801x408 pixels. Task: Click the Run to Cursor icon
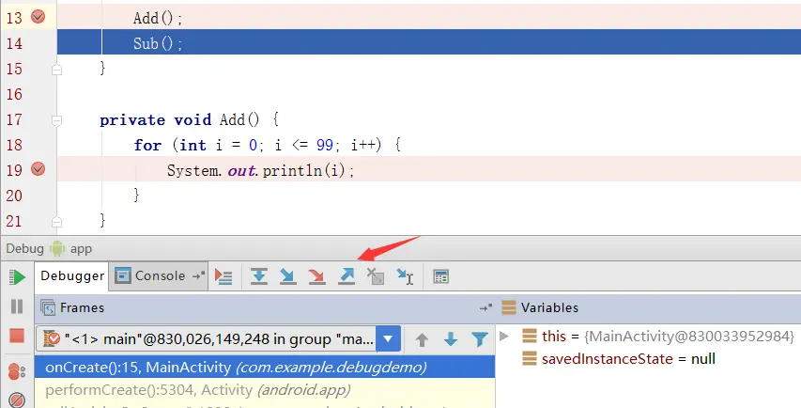[405, 276]
